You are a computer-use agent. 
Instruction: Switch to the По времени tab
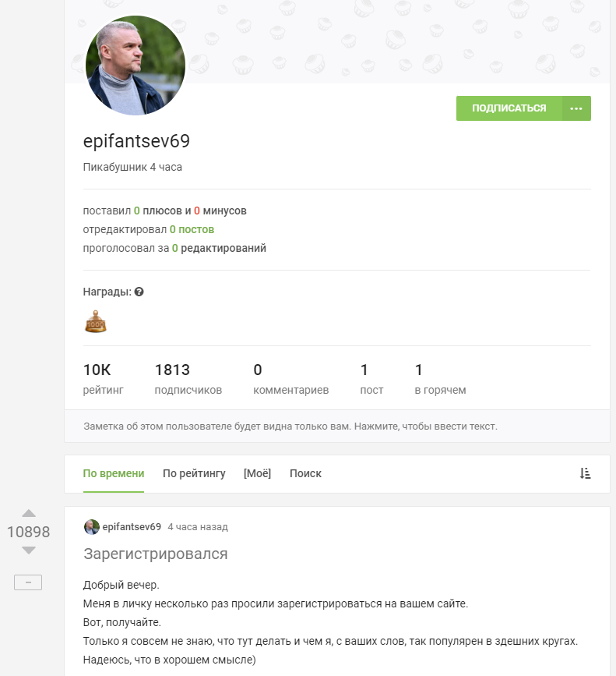pos(114,473)
